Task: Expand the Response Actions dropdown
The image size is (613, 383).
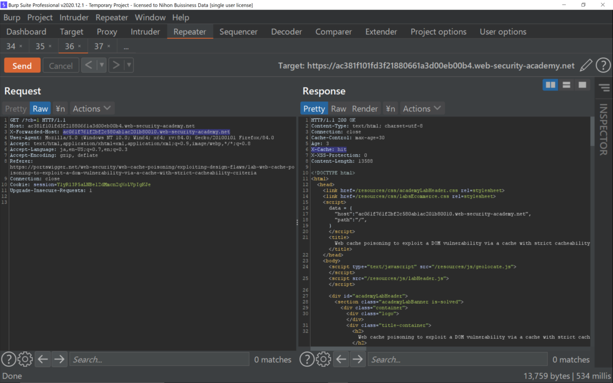Action: [x=421, y=108]
